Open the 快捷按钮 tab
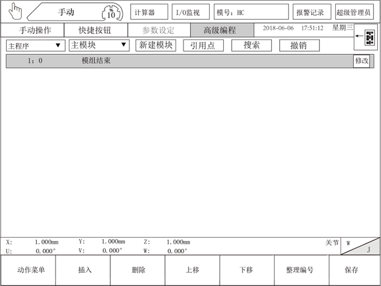Image resolution: width=381 pixels, height=286 pixels. pos(95,30)
